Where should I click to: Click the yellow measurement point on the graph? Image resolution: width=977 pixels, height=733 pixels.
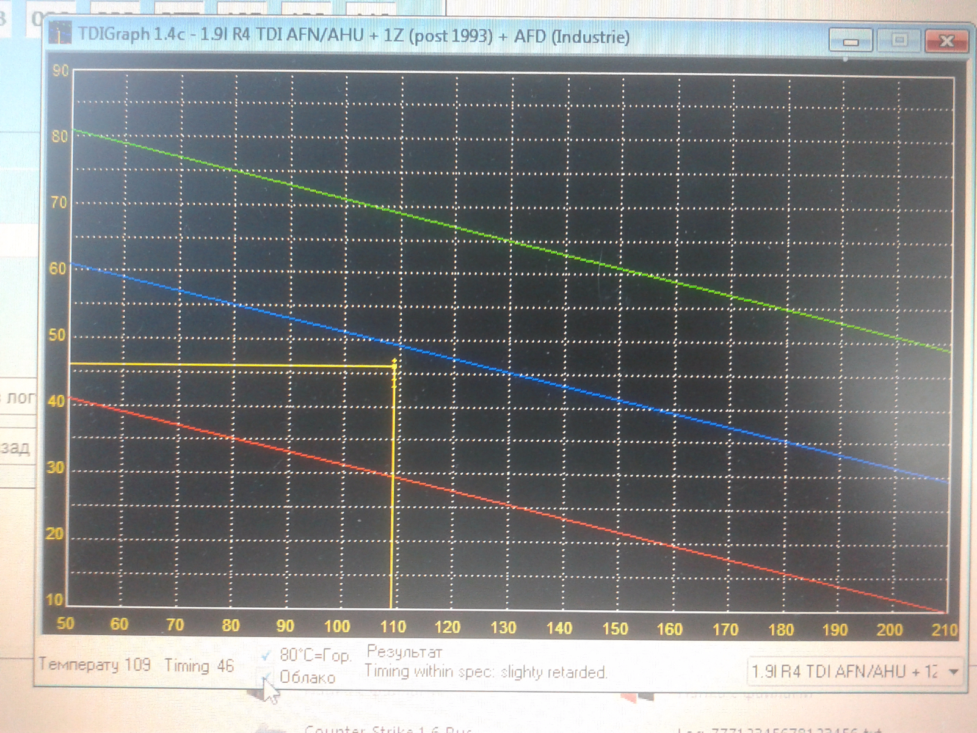tap(394, 365)
